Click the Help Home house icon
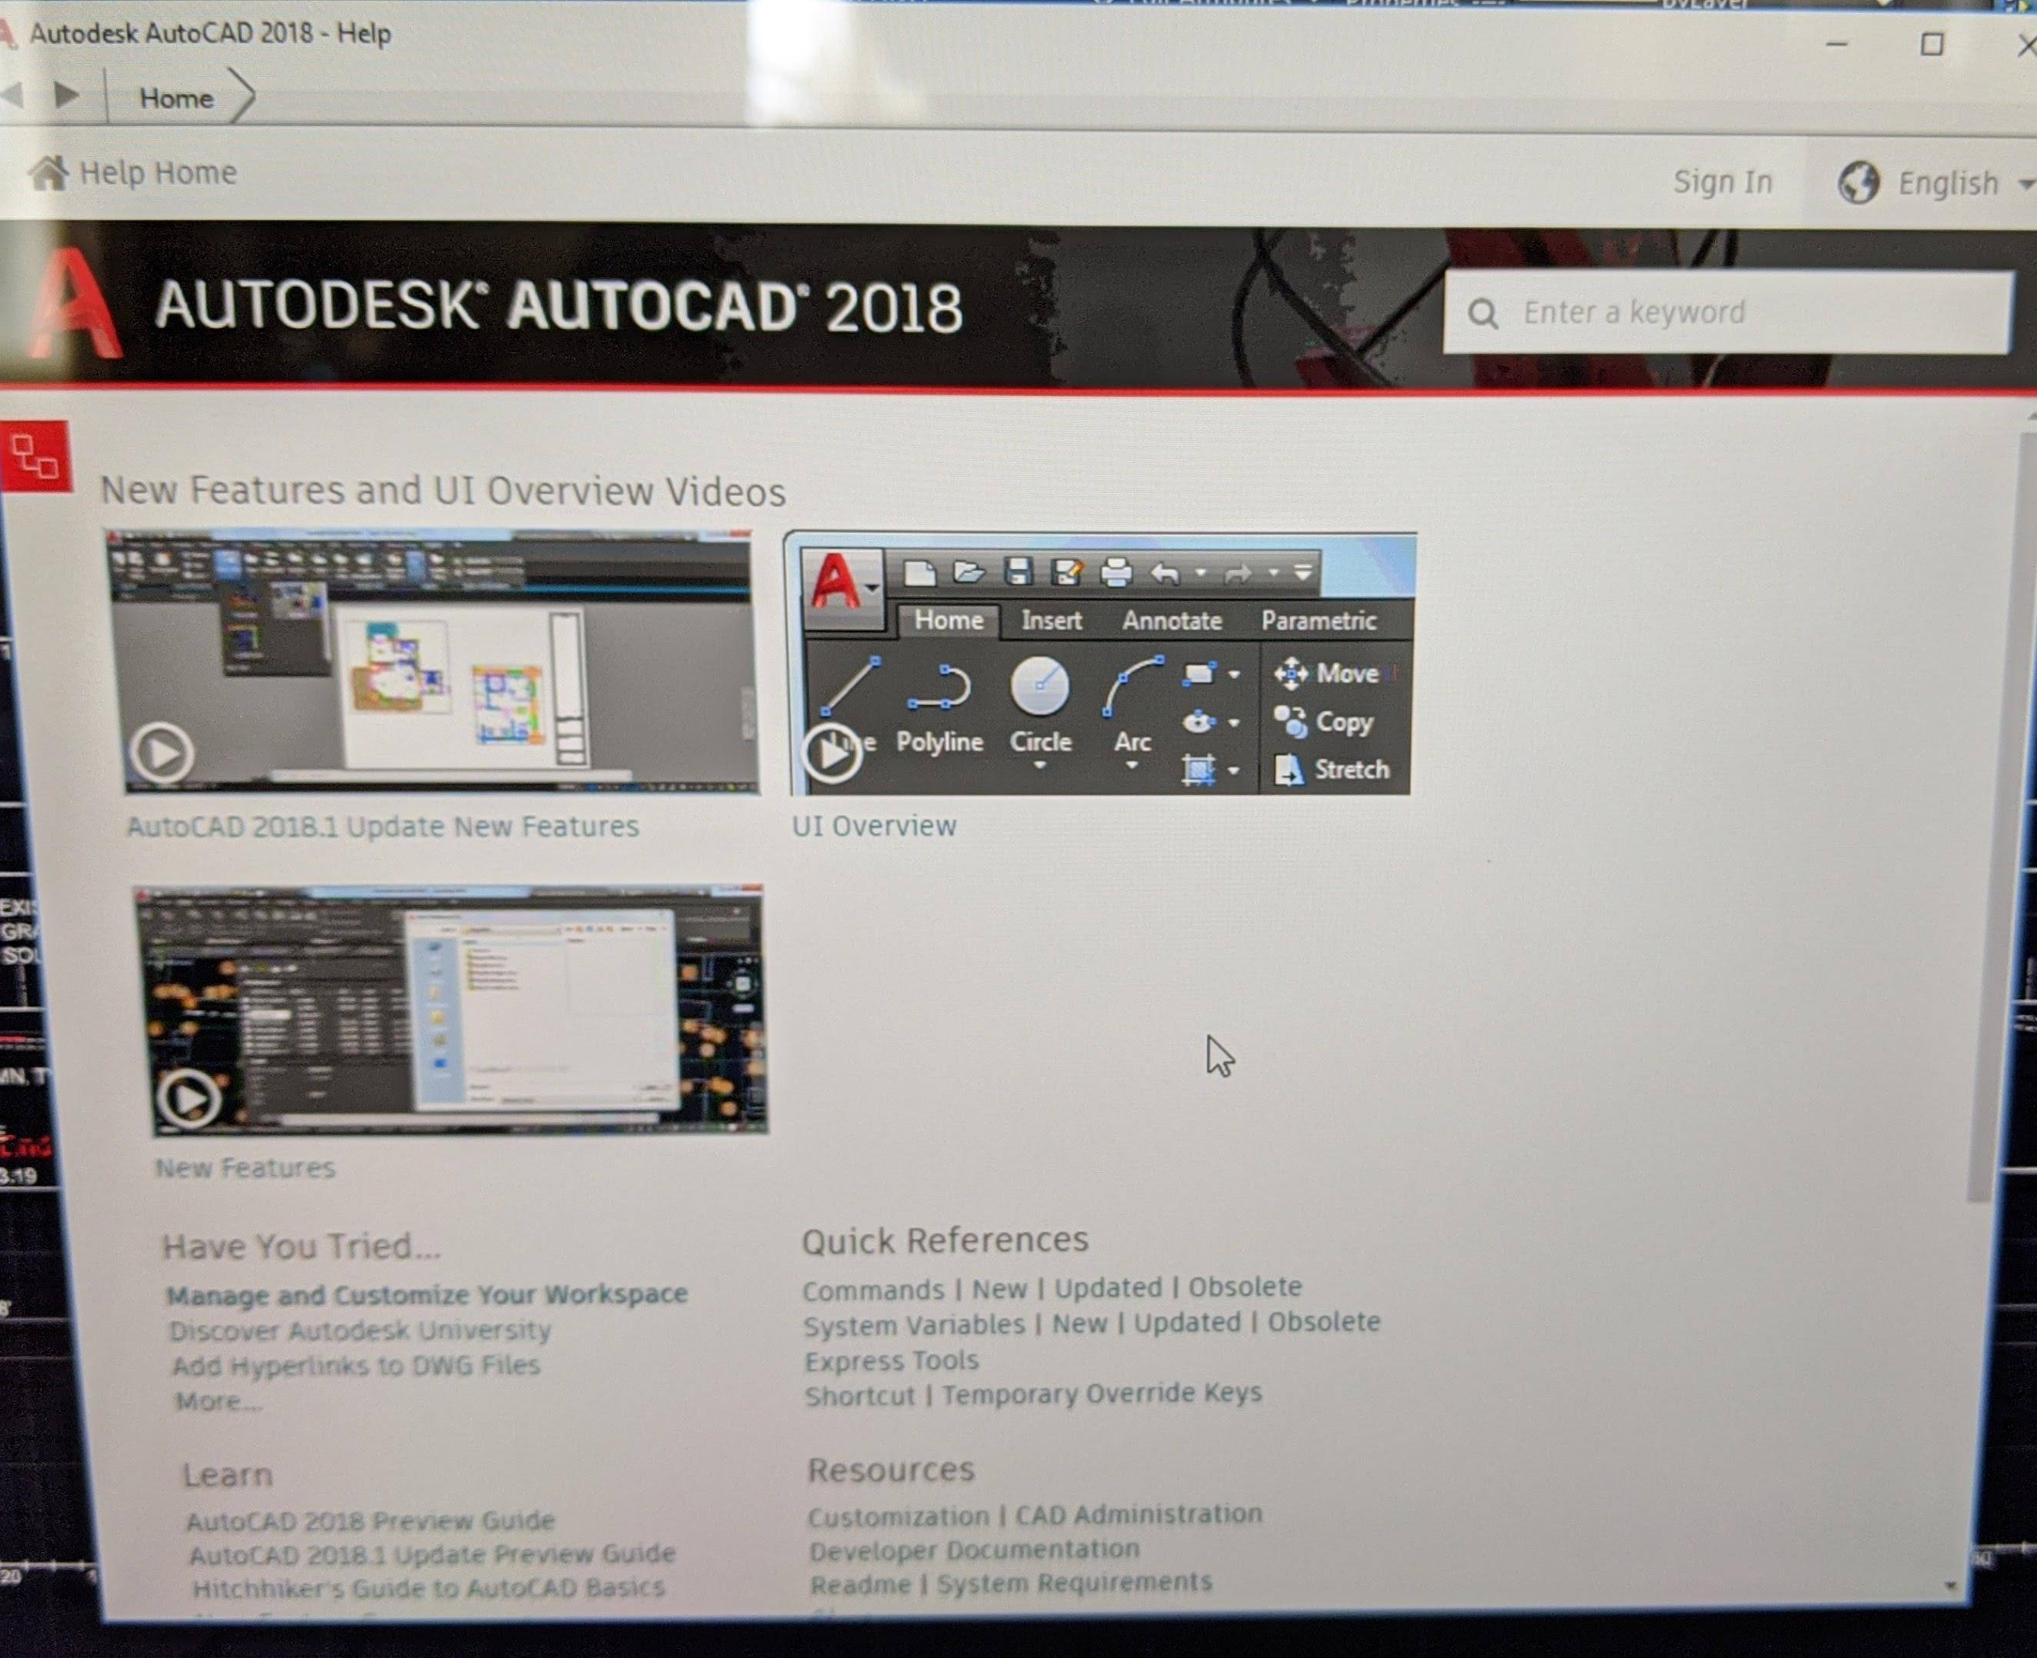The image size is (2037, 1658). point(48,173)
